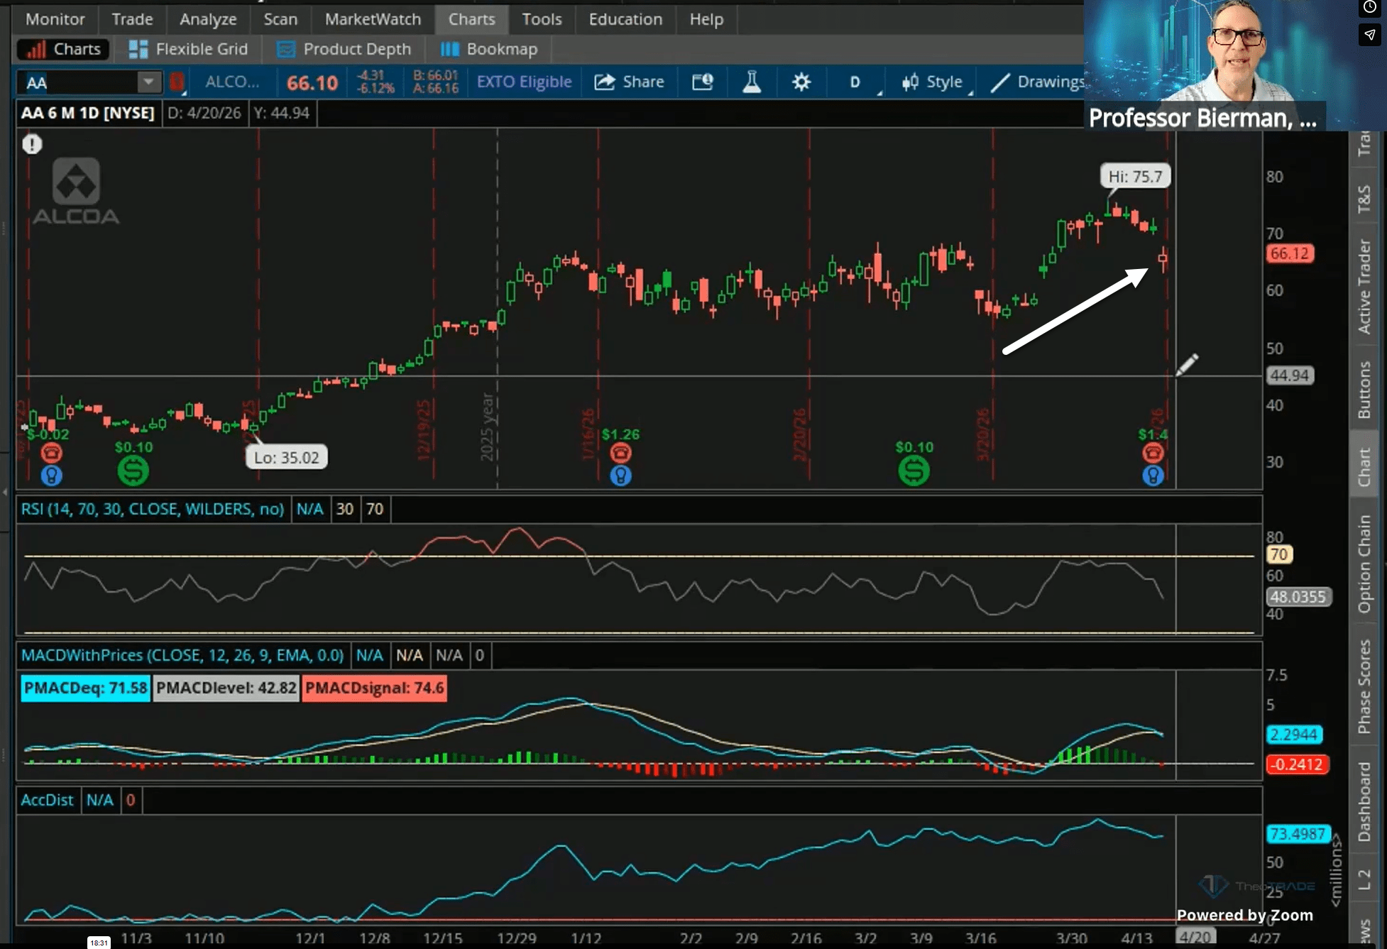This screenshot has width=1387, height=949.
Task: Click the AA symbol input field
Action: [78, 82]
